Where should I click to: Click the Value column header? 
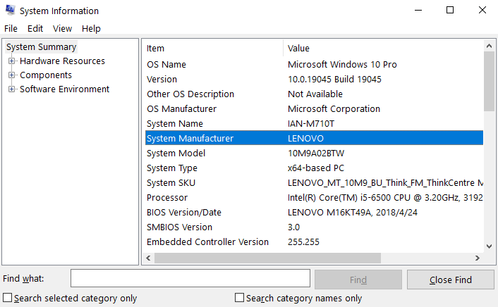point(383,48)
